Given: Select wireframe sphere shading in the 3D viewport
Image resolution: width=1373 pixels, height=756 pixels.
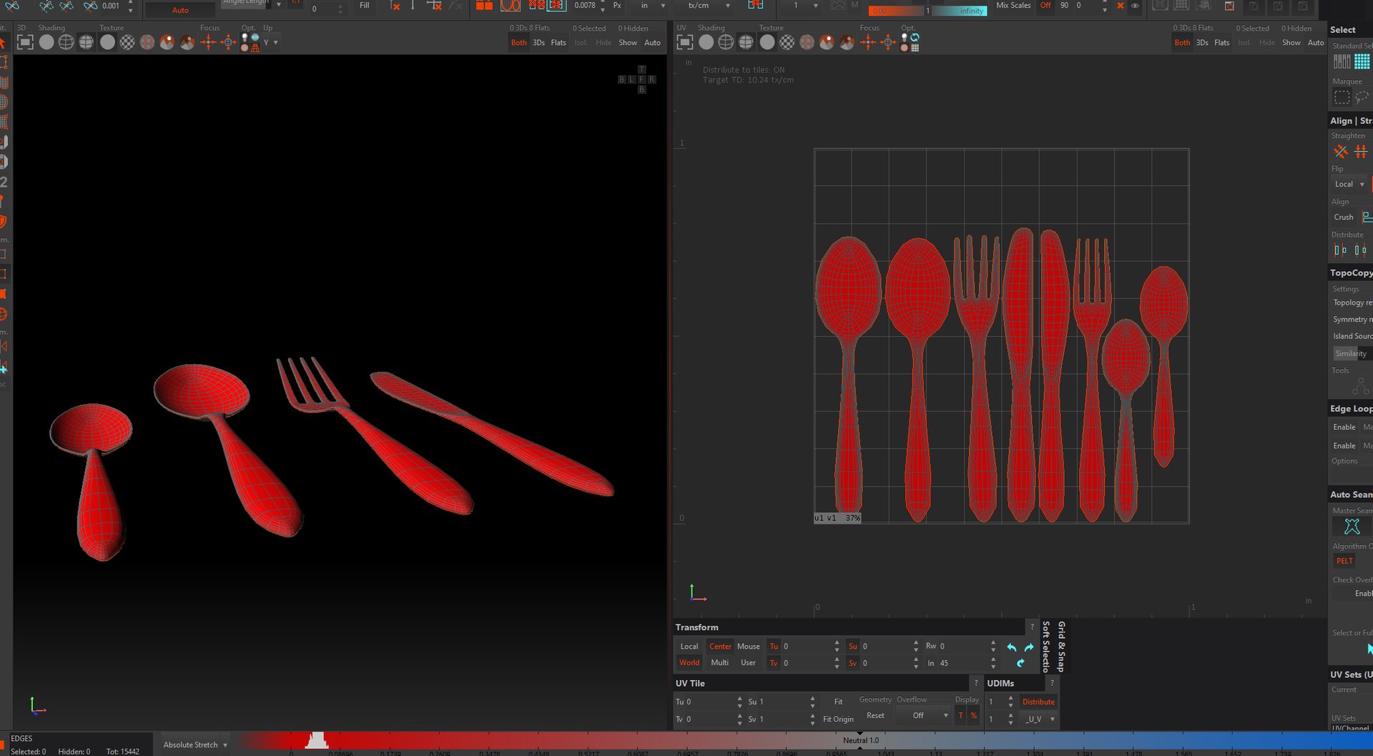Looking at the screenshot, I should 66,42.
